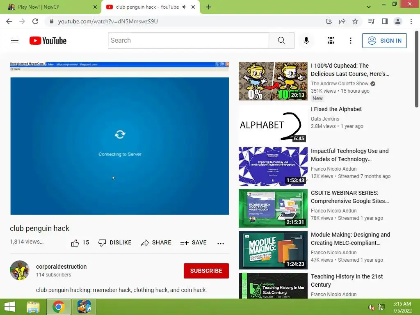The height and width of the screenshot is (315, 420).
Task: Subscribe to corporaldestruction
Action: click(x=206, y=271)
